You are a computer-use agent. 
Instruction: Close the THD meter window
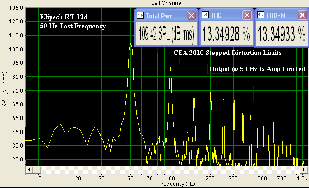pos(247,15)
